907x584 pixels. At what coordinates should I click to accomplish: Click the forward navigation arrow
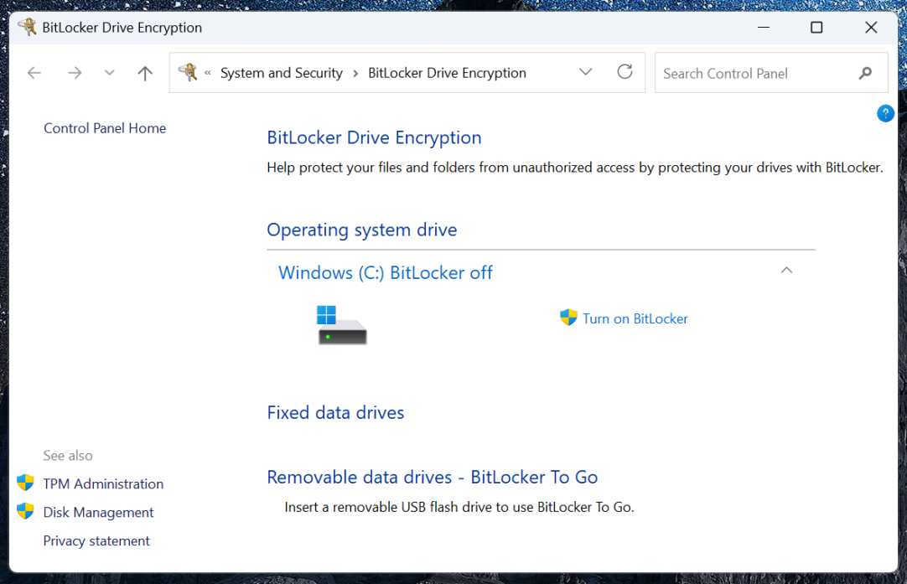[75, 73]
